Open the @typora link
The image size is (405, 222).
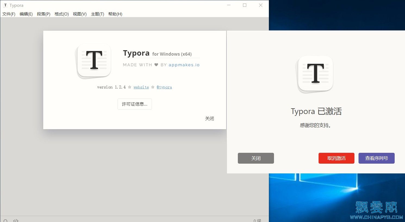(164, 87)
